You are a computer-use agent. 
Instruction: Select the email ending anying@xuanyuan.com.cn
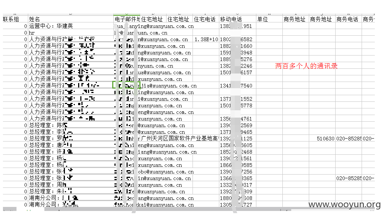(x=154, y=26)
